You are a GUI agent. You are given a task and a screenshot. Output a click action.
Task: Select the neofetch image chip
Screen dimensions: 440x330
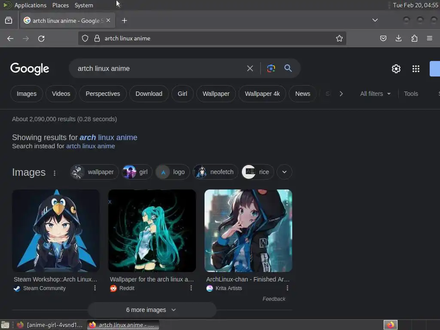point(215,172)
